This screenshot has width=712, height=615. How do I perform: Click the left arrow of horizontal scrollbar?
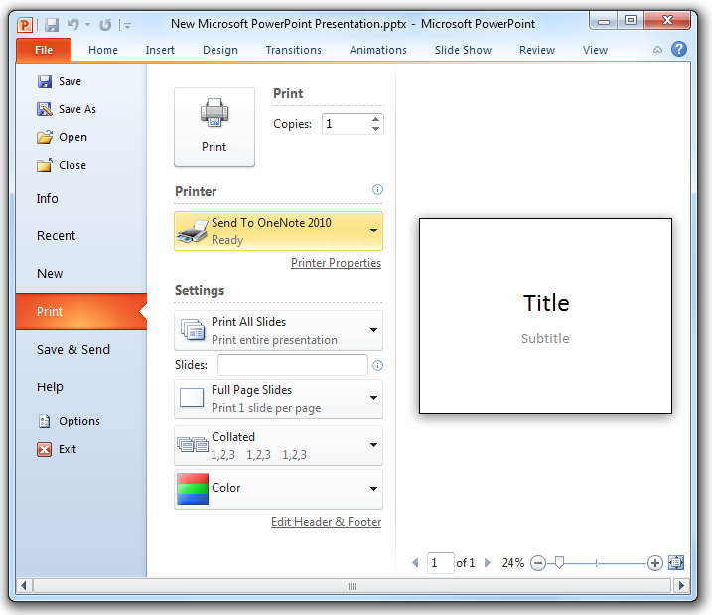tap(24, 586)
